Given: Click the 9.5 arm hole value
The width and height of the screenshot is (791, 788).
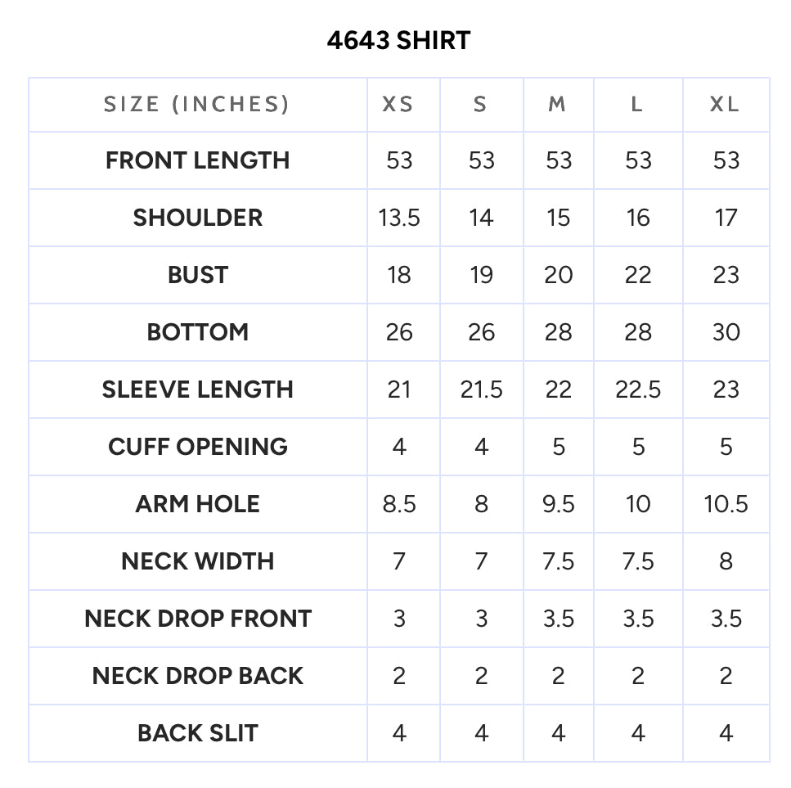Looking at the screenshot, I should (559, 504).
